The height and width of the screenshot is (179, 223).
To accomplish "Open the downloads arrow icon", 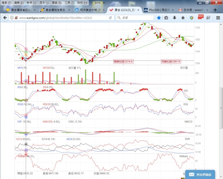I will (175, 18).
